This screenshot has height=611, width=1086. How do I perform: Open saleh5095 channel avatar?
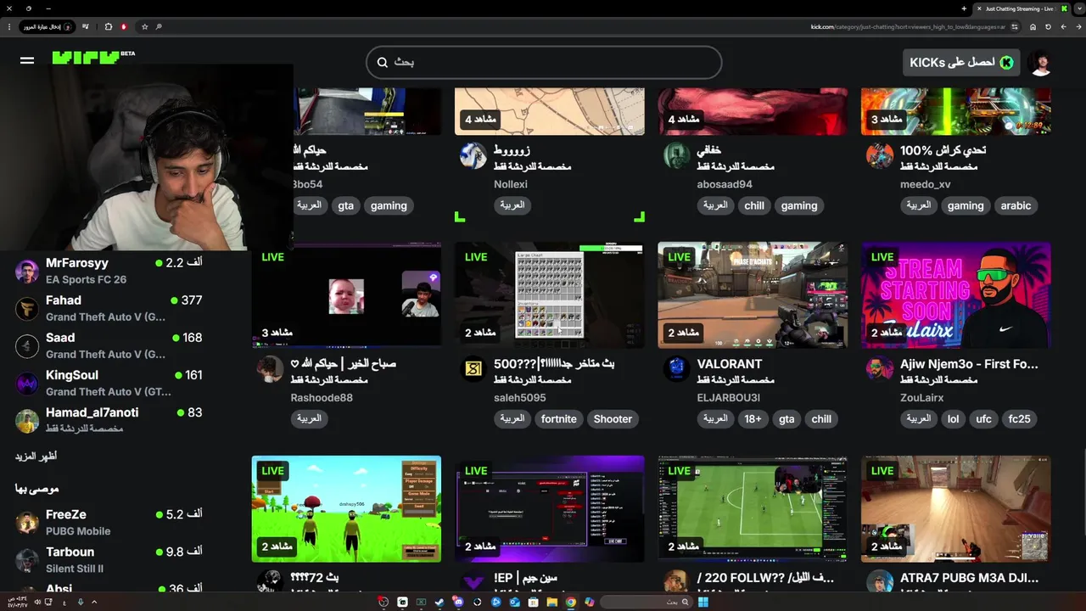(473, 369)
